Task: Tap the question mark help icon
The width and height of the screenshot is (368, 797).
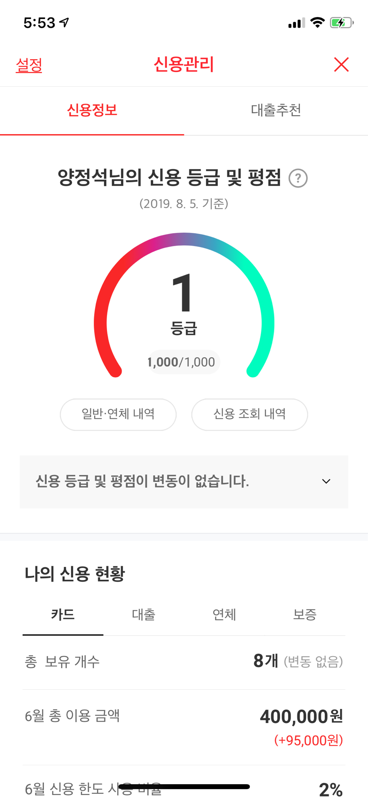Action: pos(298,179)
